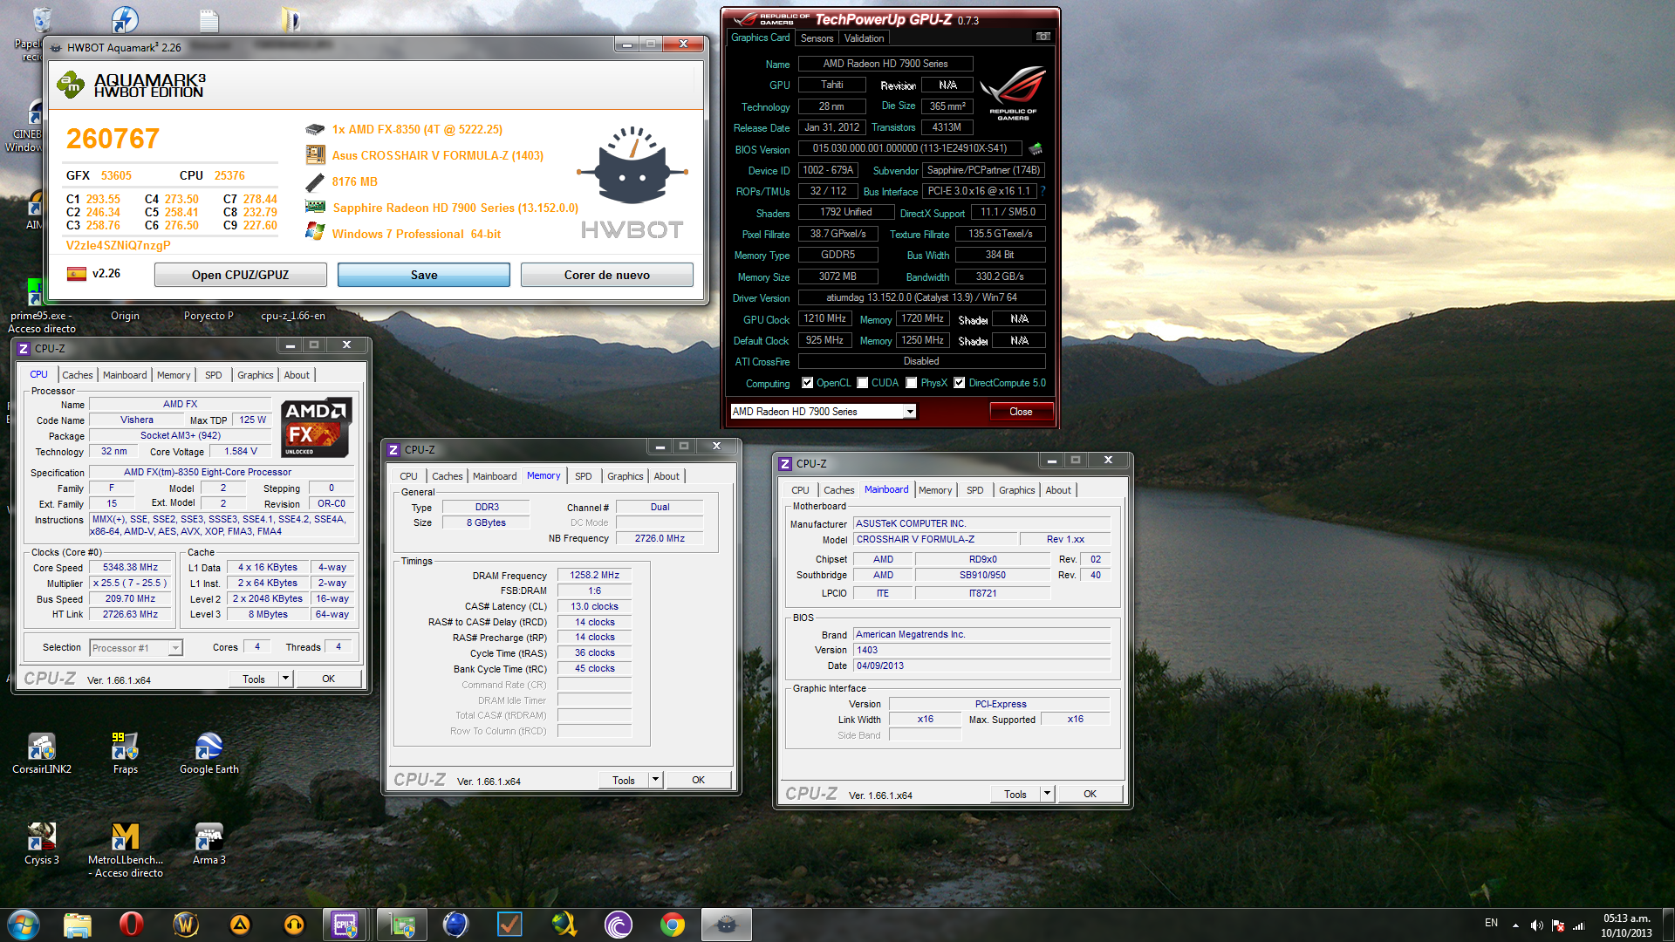Select the Crysis 3 desktop icon
Image resolution: width=1675 pixels, height=942 pixels.
click(x=42, y=844)
